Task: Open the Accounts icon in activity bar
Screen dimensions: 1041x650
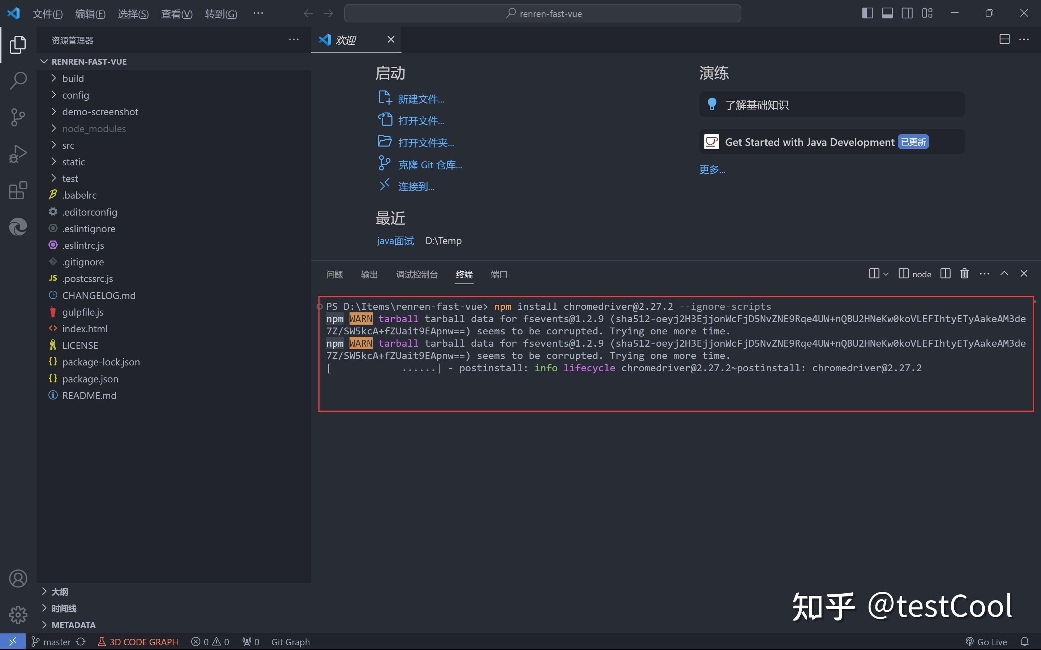Action: click(18, 578)
